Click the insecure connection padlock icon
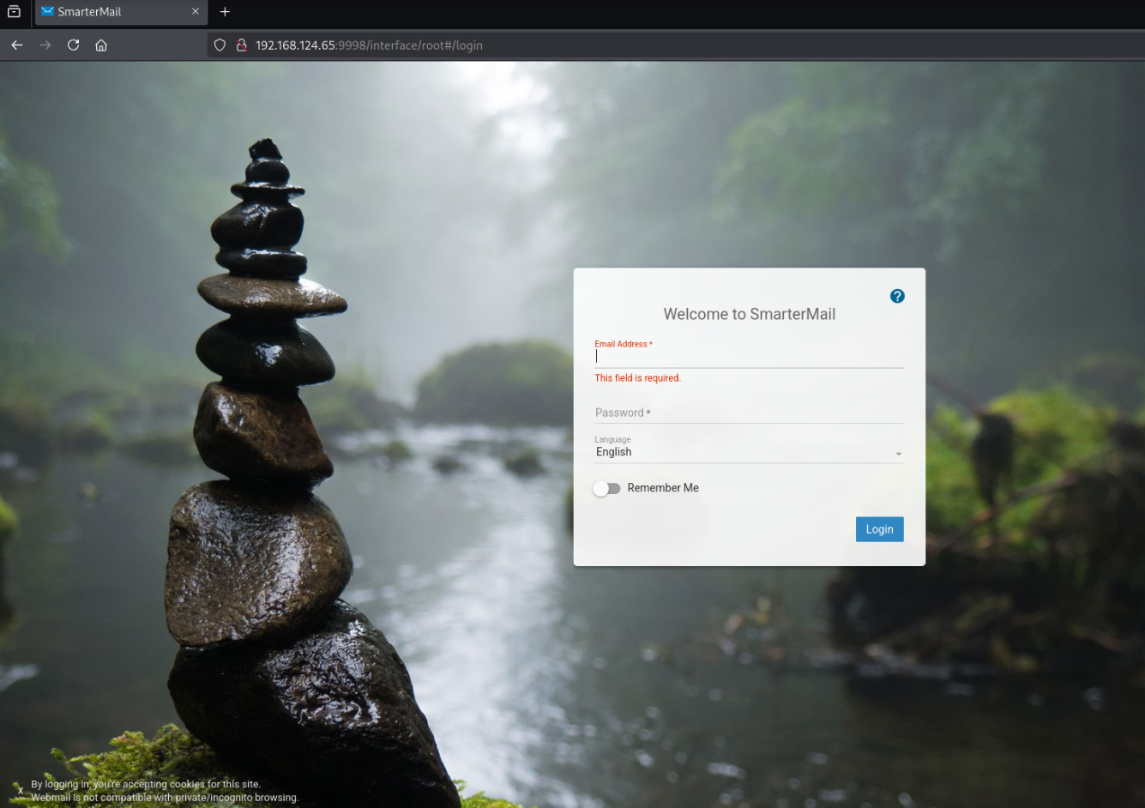The image size is (1145, 808). (242, 45)
